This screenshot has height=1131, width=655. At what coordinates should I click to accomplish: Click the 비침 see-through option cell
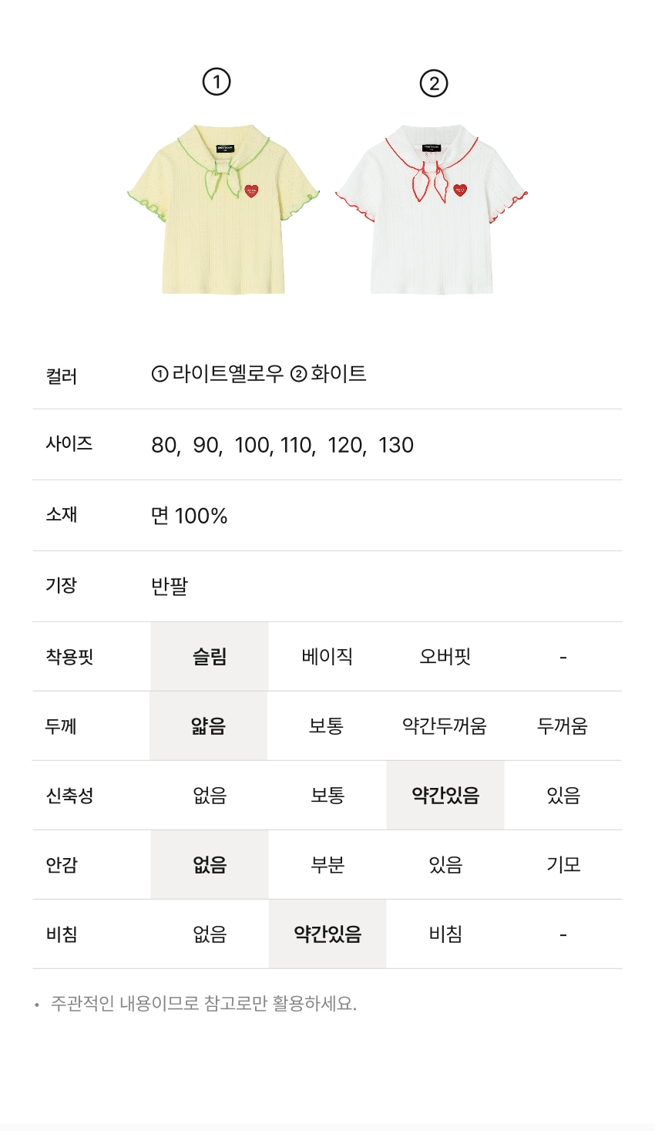coord(445,934)
